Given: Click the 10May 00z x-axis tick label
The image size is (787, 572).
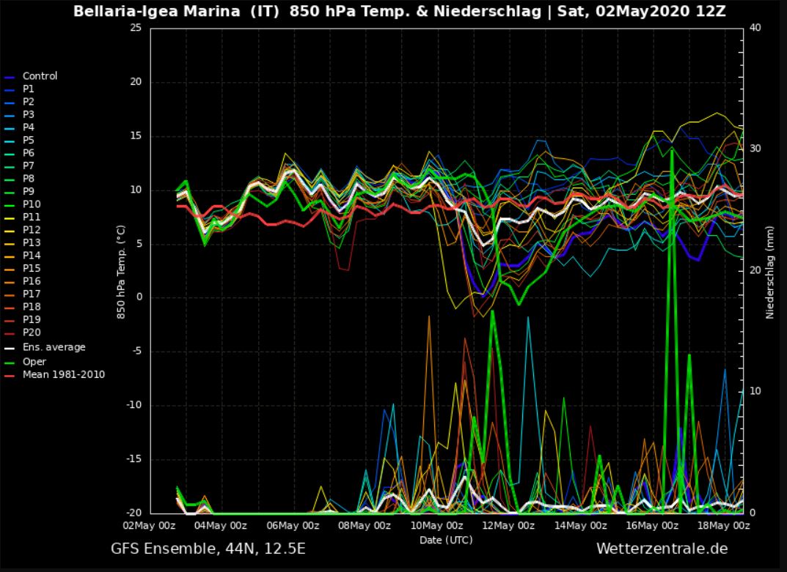Looking at the screenshot, I should pos(436,526).
